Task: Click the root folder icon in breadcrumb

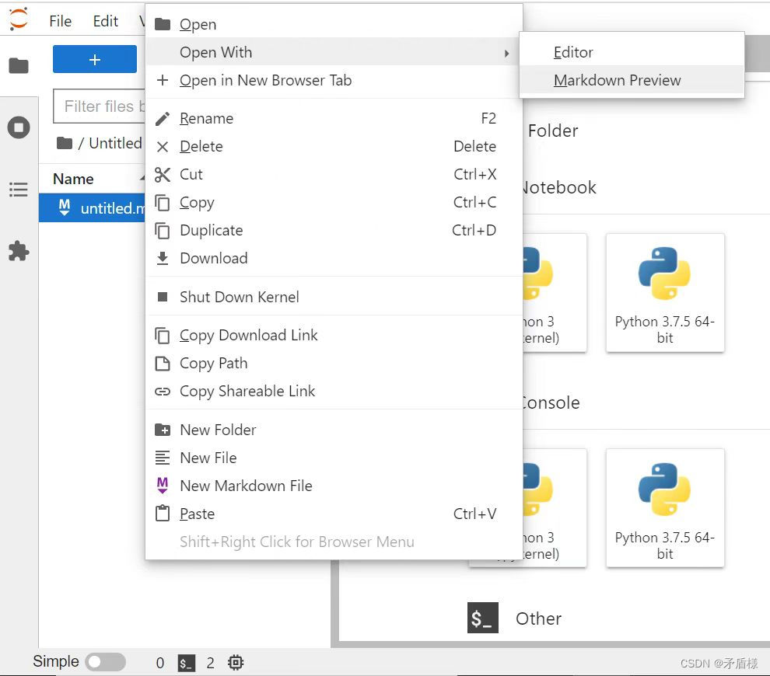Action: (65, 143)
